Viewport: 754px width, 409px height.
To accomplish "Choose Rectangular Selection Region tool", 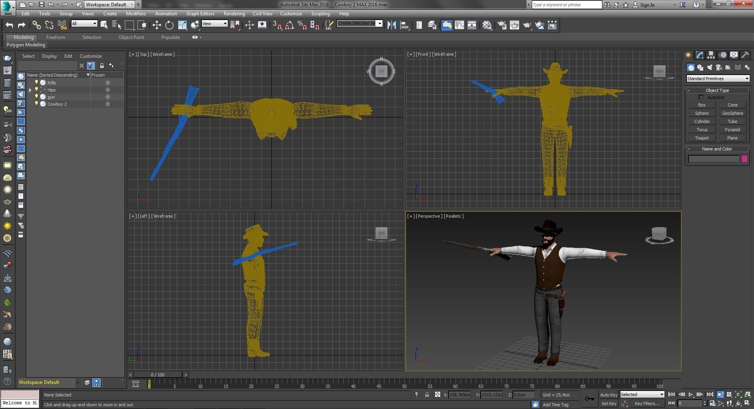I will [129, 25].
